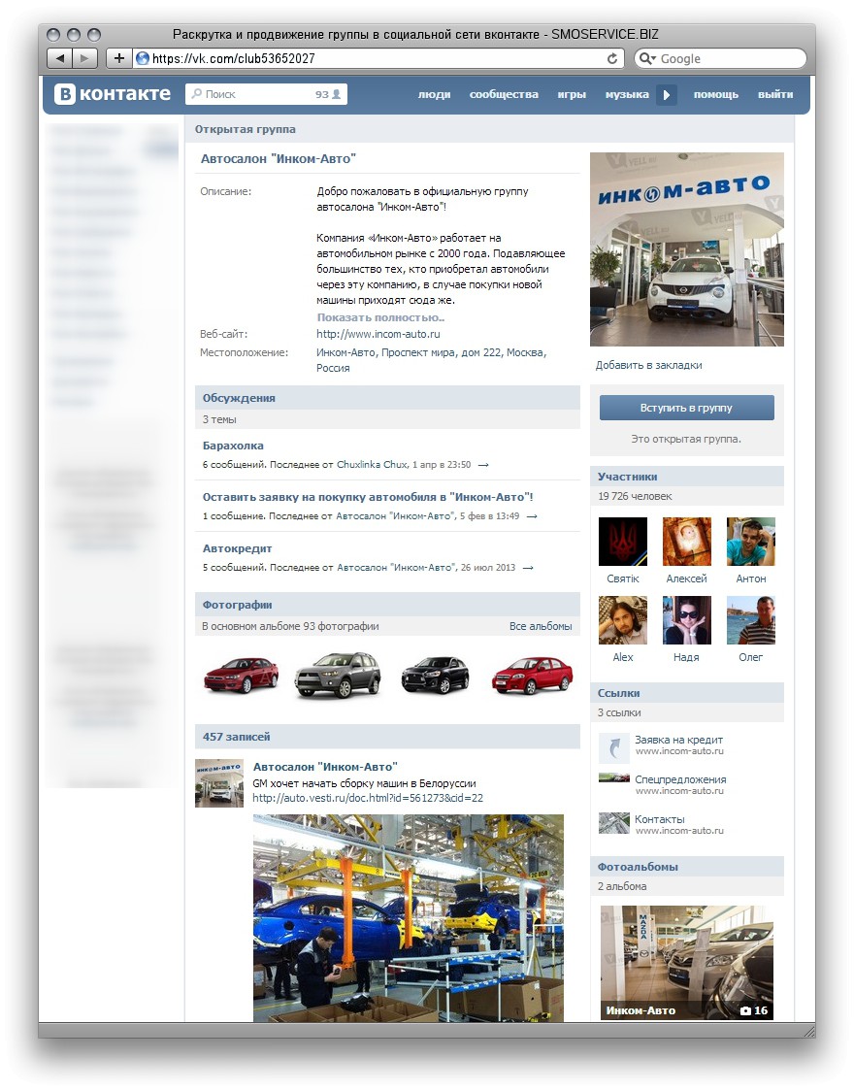
Task: Click the Спецпредложения link thumbnail icon
Action: pos(614,777)
